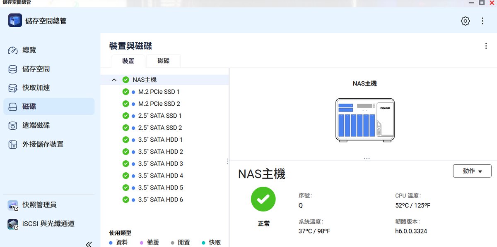Viewport: 497px width, 247px height.
Task: Select M.2 PCIe SSD 1 in tree
Action: click(x=159, y=92)
